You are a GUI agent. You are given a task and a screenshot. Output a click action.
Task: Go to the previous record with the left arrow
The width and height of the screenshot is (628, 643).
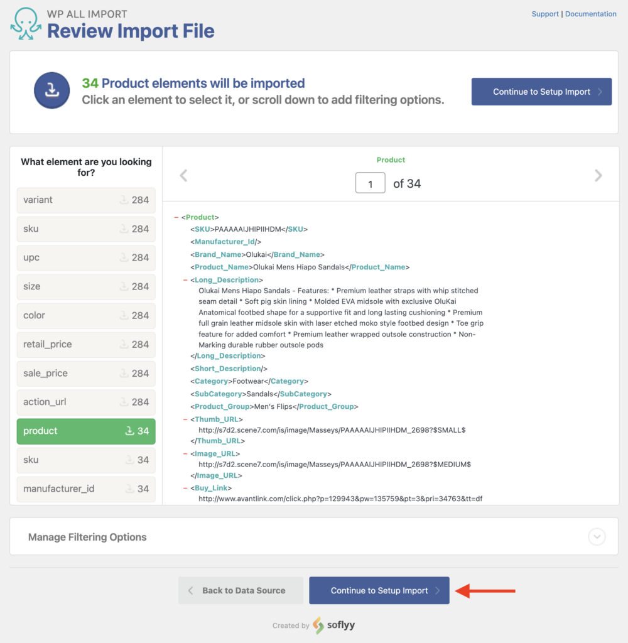(x=183, y=175)
